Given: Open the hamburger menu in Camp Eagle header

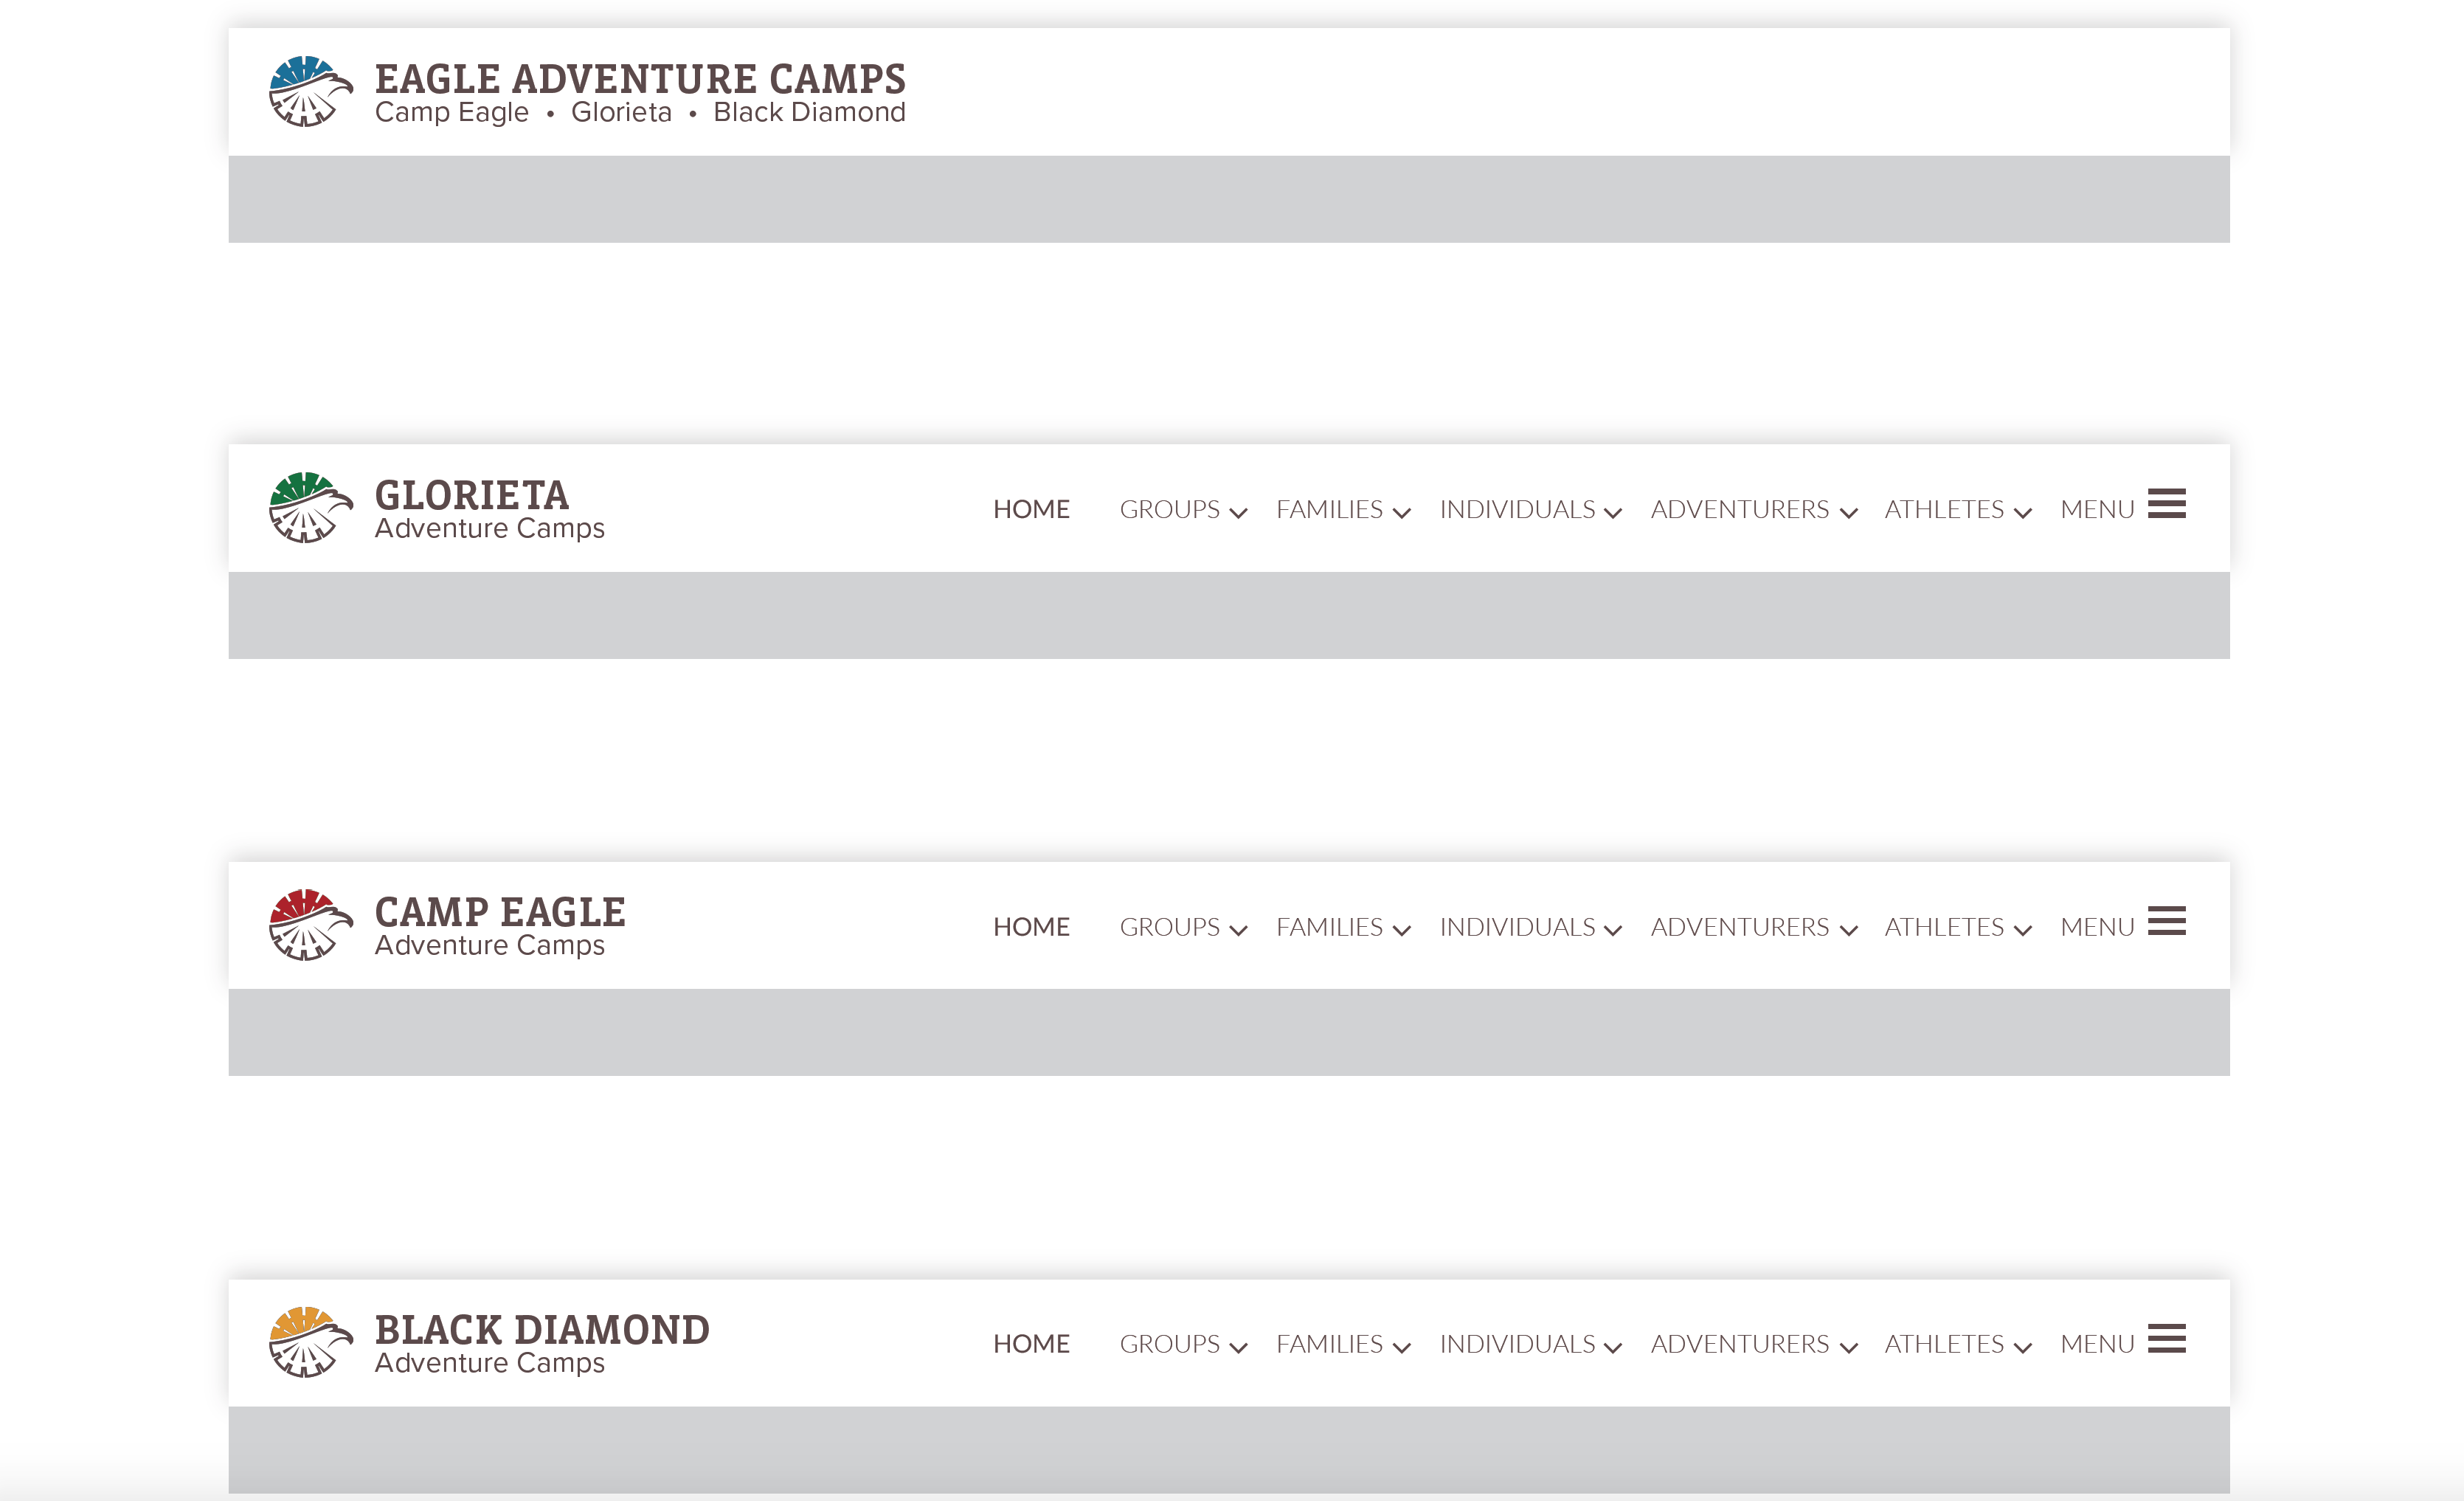Looking at the screenshot, I should [2166, 921].
